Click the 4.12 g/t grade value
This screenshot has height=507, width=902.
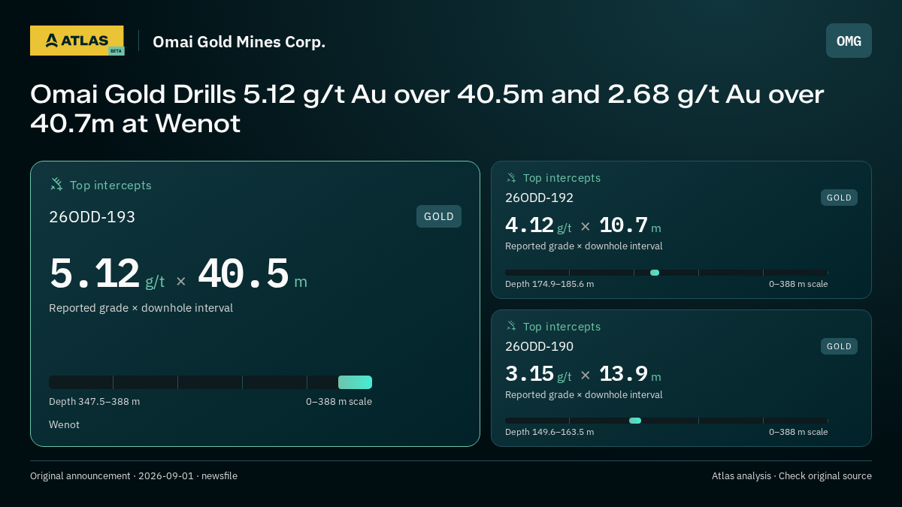point(538,225)
